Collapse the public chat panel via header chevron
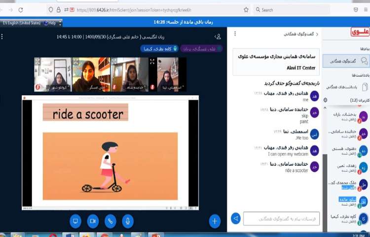Screen dimensions: 370x237 (x=317, y=34)
